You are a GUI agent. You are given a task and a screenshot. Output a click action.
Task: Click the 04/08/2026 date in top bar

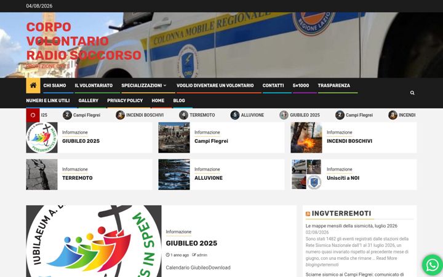click(39, 6)
